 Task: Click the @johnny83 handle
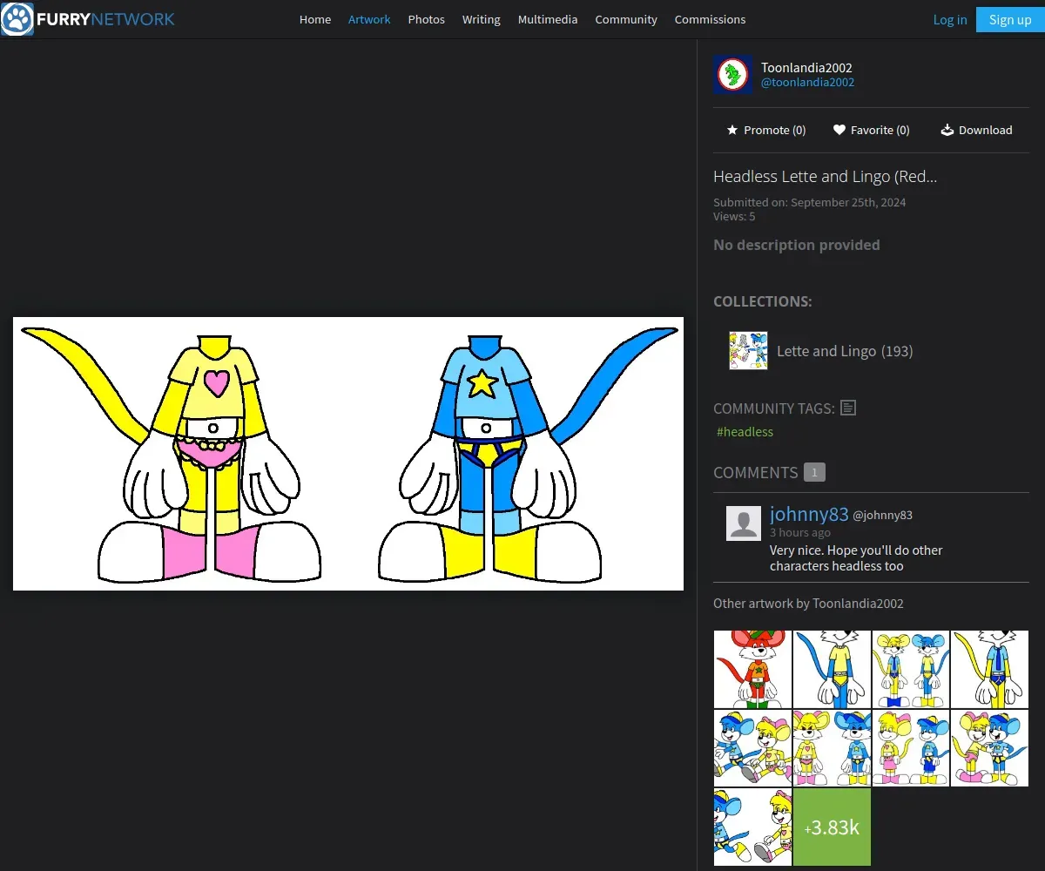(882, 515)
